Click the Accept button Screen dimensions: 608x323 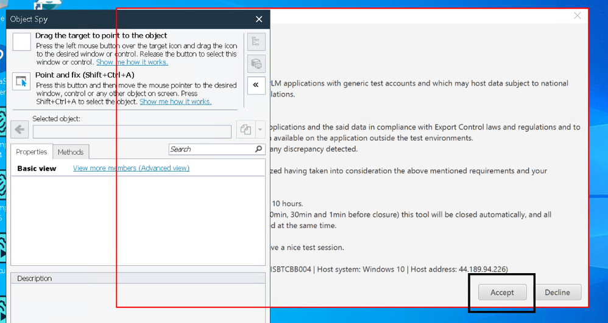coord(502,293)
